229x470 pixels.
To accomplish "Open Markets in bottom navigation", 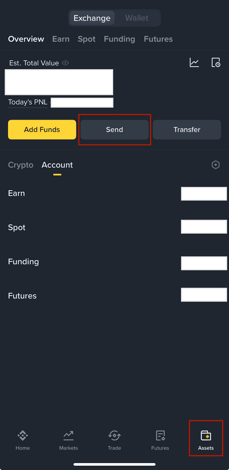I will pos(69,440).
